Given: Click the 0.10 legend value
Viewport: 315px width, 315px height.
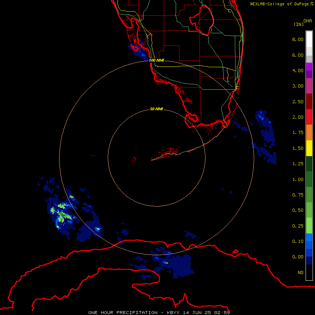Looking at the screenshot, I should 298,241.
